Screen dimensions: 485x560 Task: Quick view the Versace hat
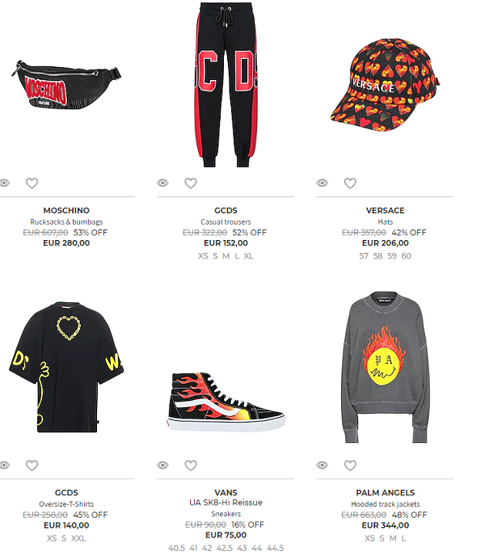322,183
